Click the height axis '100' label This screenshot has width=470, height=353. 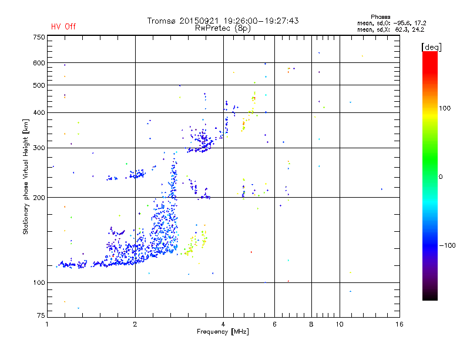point(39,282)
